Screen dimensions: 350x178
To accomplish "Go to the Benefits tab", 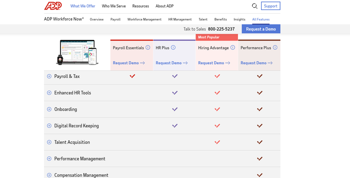I will pyautogui.click(x=220, y=19).
